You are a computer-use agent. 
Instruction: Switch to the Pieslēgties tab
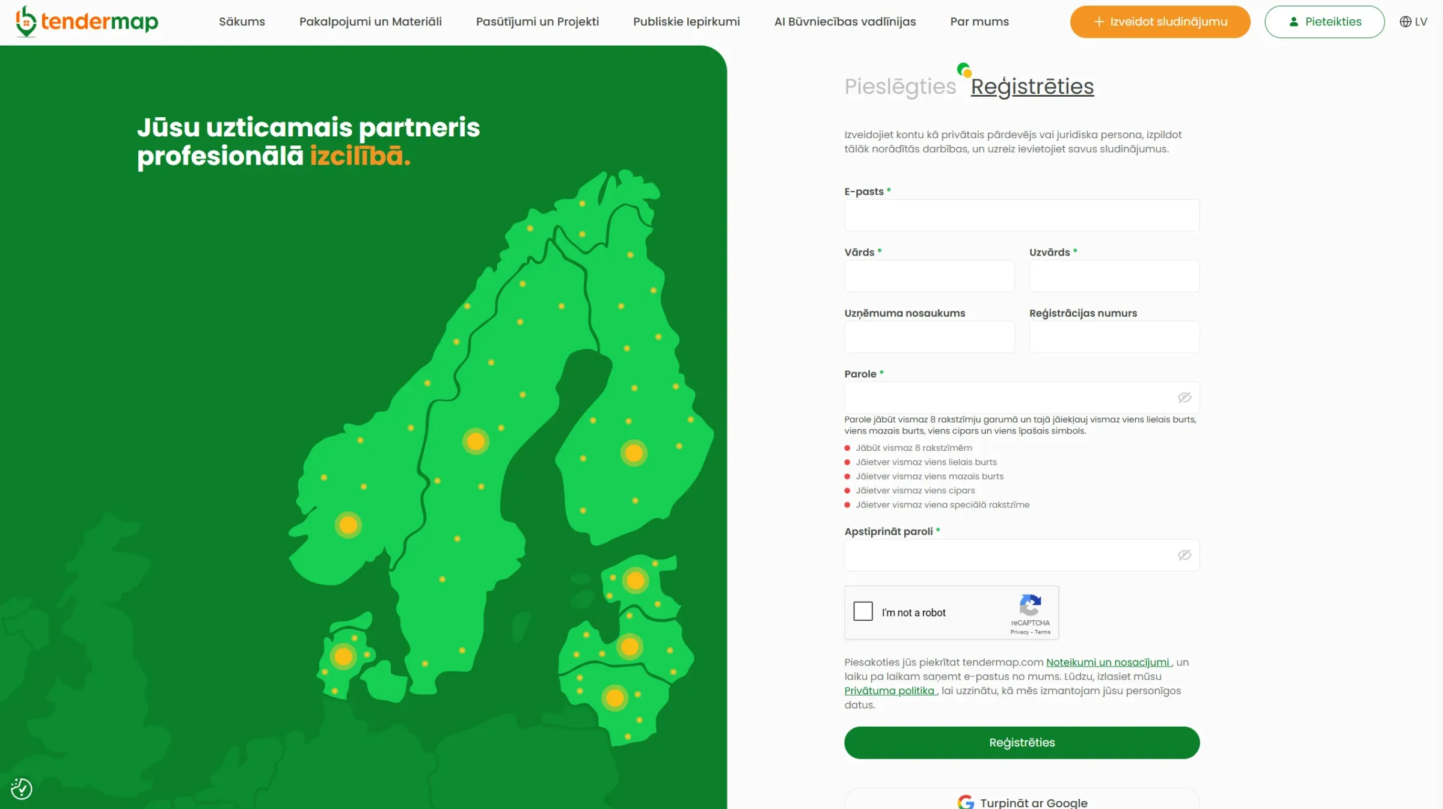coord(900,87)
